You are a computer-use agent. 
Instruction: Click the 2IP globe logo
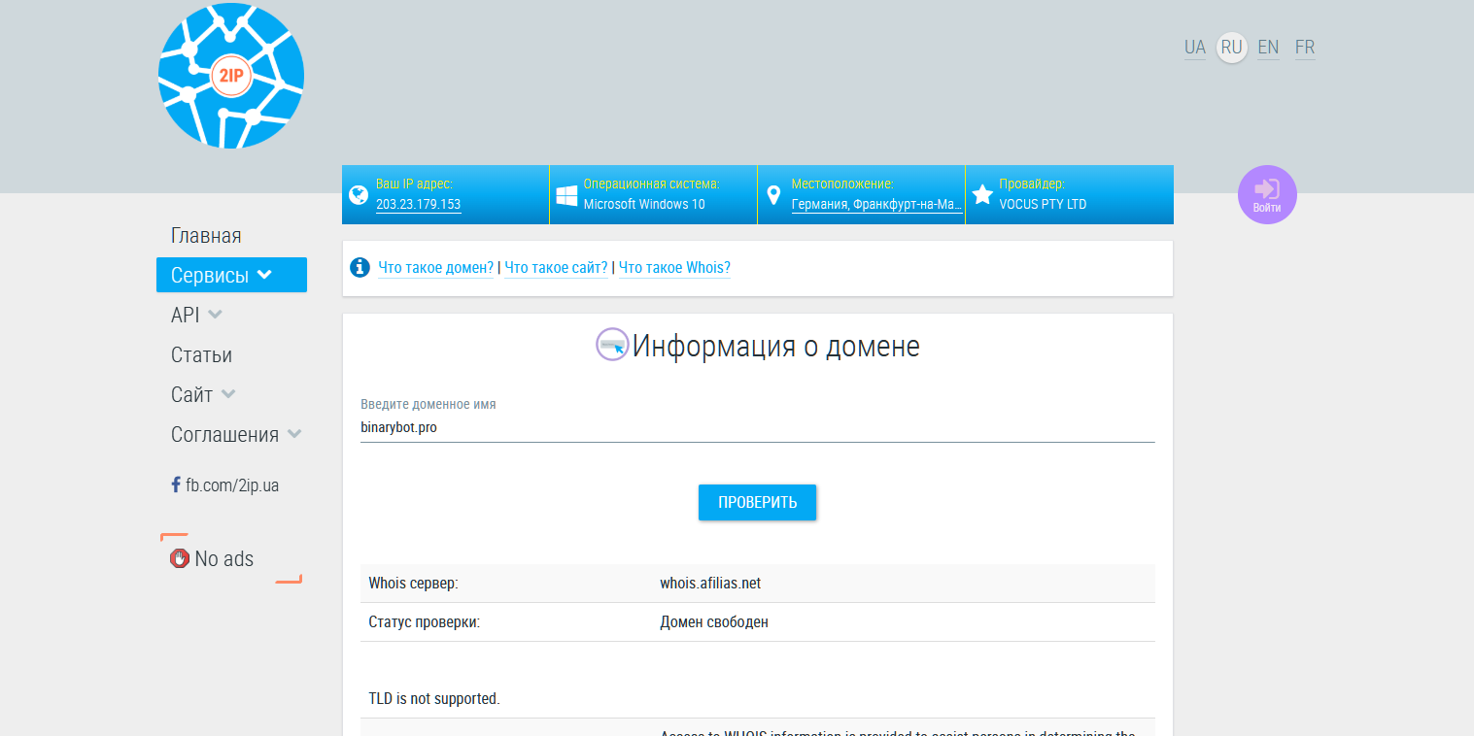point(231,76)
